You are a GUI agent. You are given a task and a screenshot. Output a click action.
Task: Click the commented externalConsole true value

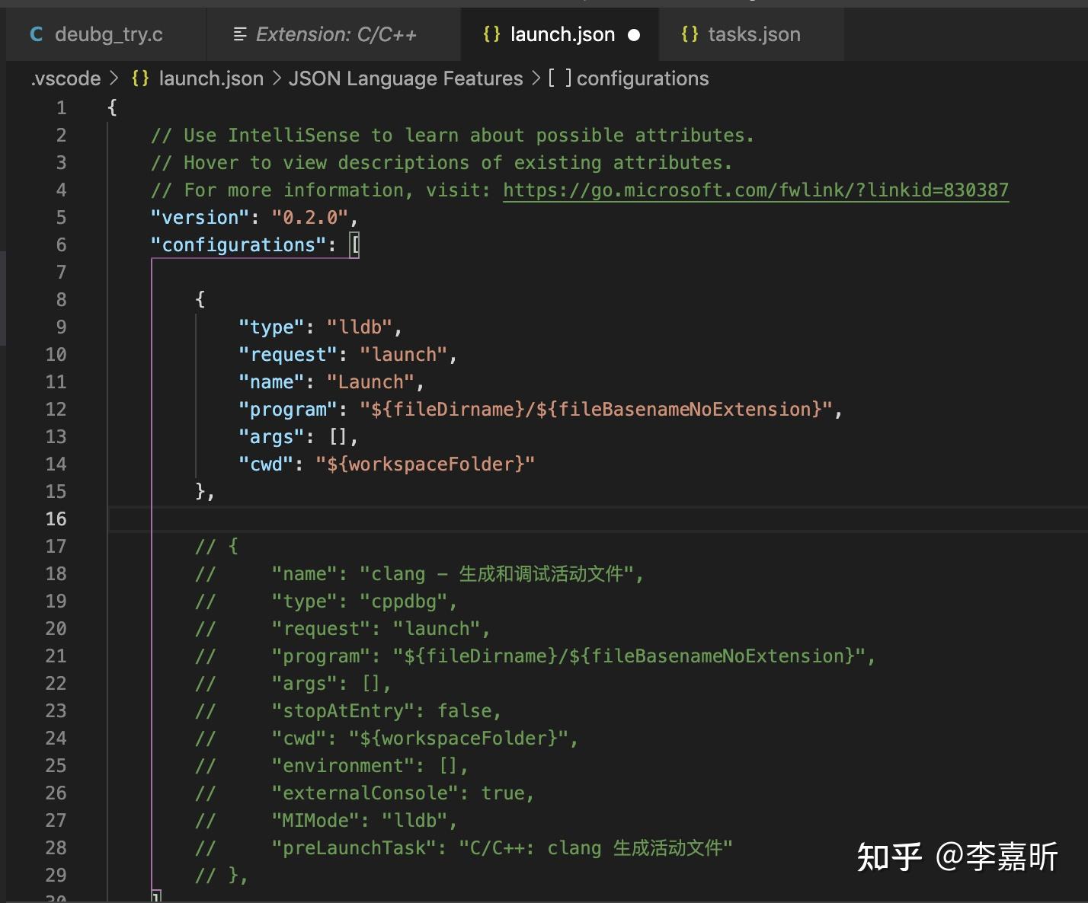[x=506, y=793]
